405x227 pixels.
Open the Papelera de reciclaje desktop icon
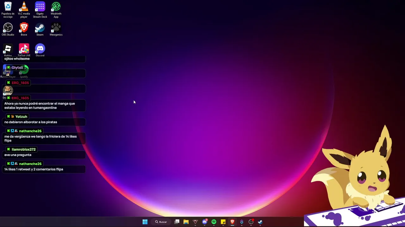coord(8,9)
